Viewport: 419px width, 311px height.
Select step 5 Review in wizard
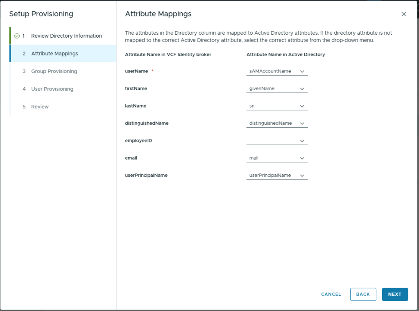point(40,107)
